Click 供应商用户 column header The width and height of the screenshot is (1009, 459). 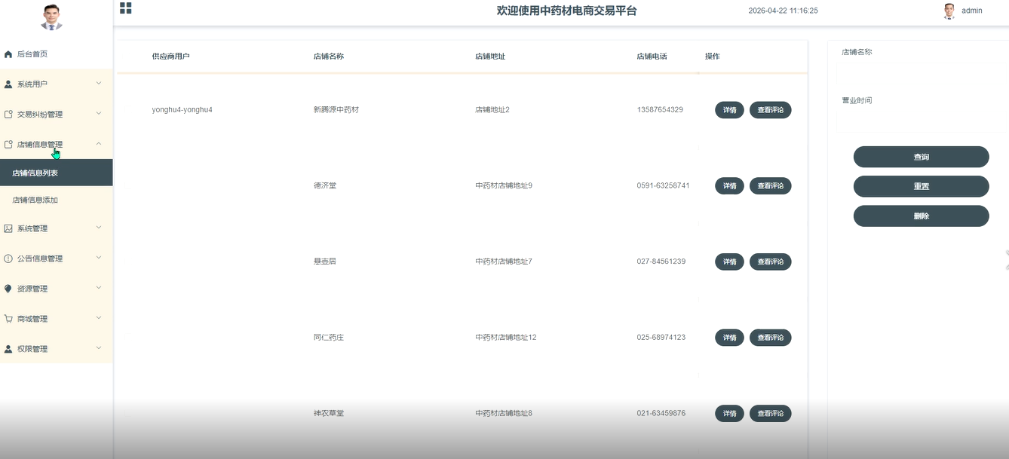pos(170,57)
